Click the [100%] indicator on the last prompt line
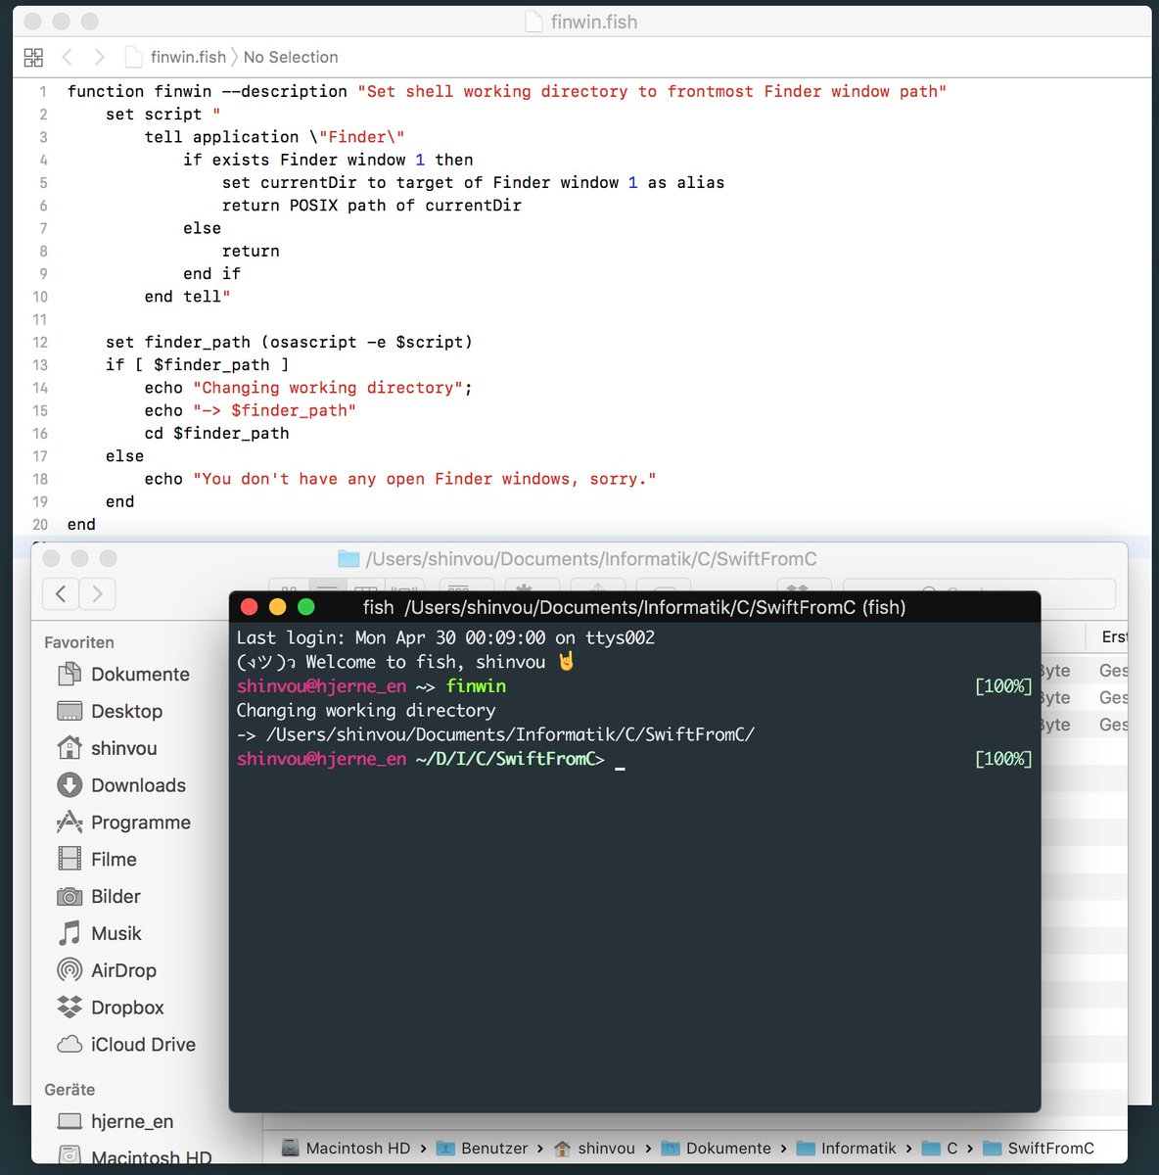The height and width of the screenshot is (1175, 1159). (x=1003, y=759)
